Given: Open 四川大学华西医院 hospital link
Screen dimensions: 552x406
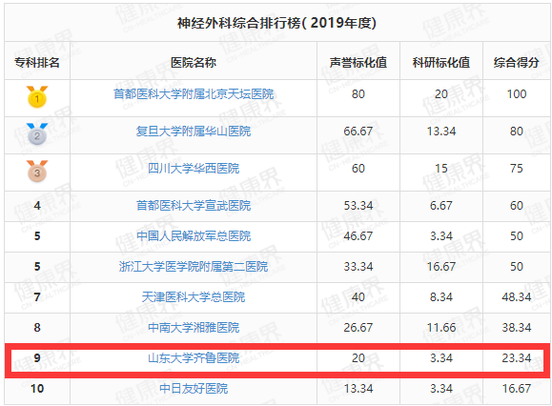Looking at the screenshot, I should 194,168.
